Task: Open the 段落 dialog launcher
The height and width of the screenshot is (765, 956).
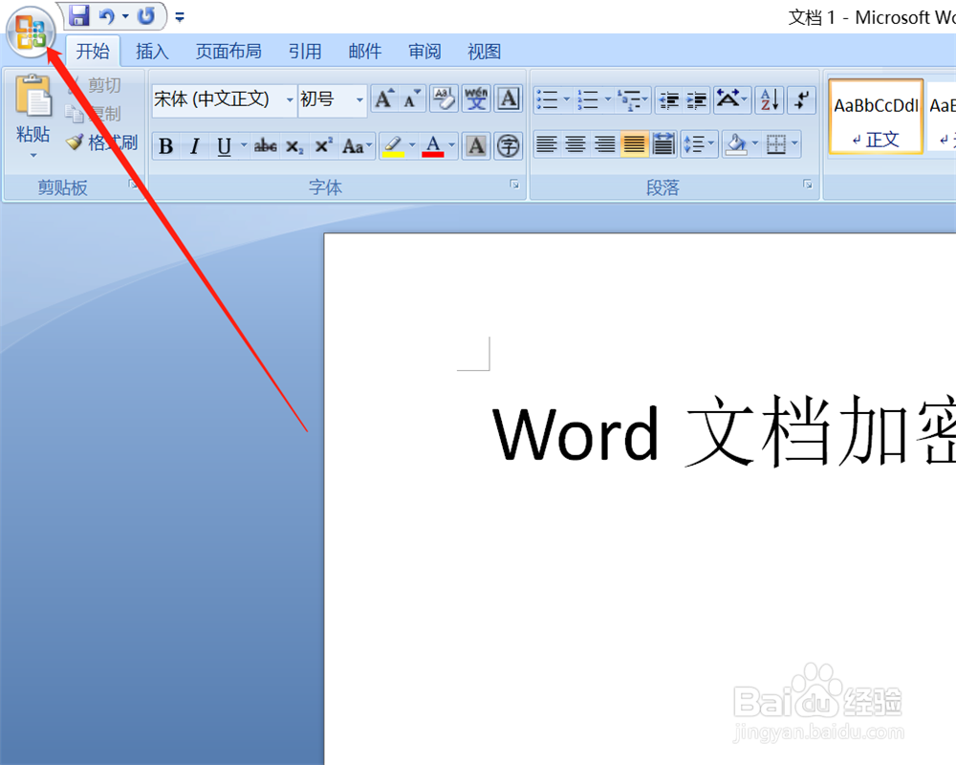Action: point(808,185)
